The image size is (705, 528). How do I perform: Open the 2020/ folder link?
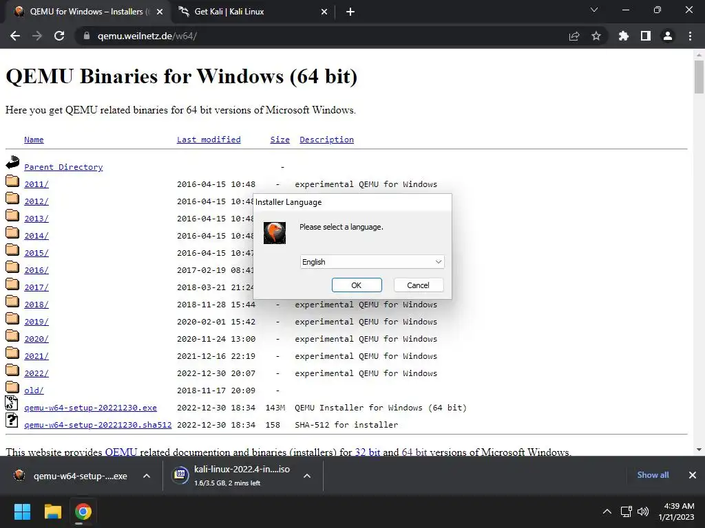(36, 339)
